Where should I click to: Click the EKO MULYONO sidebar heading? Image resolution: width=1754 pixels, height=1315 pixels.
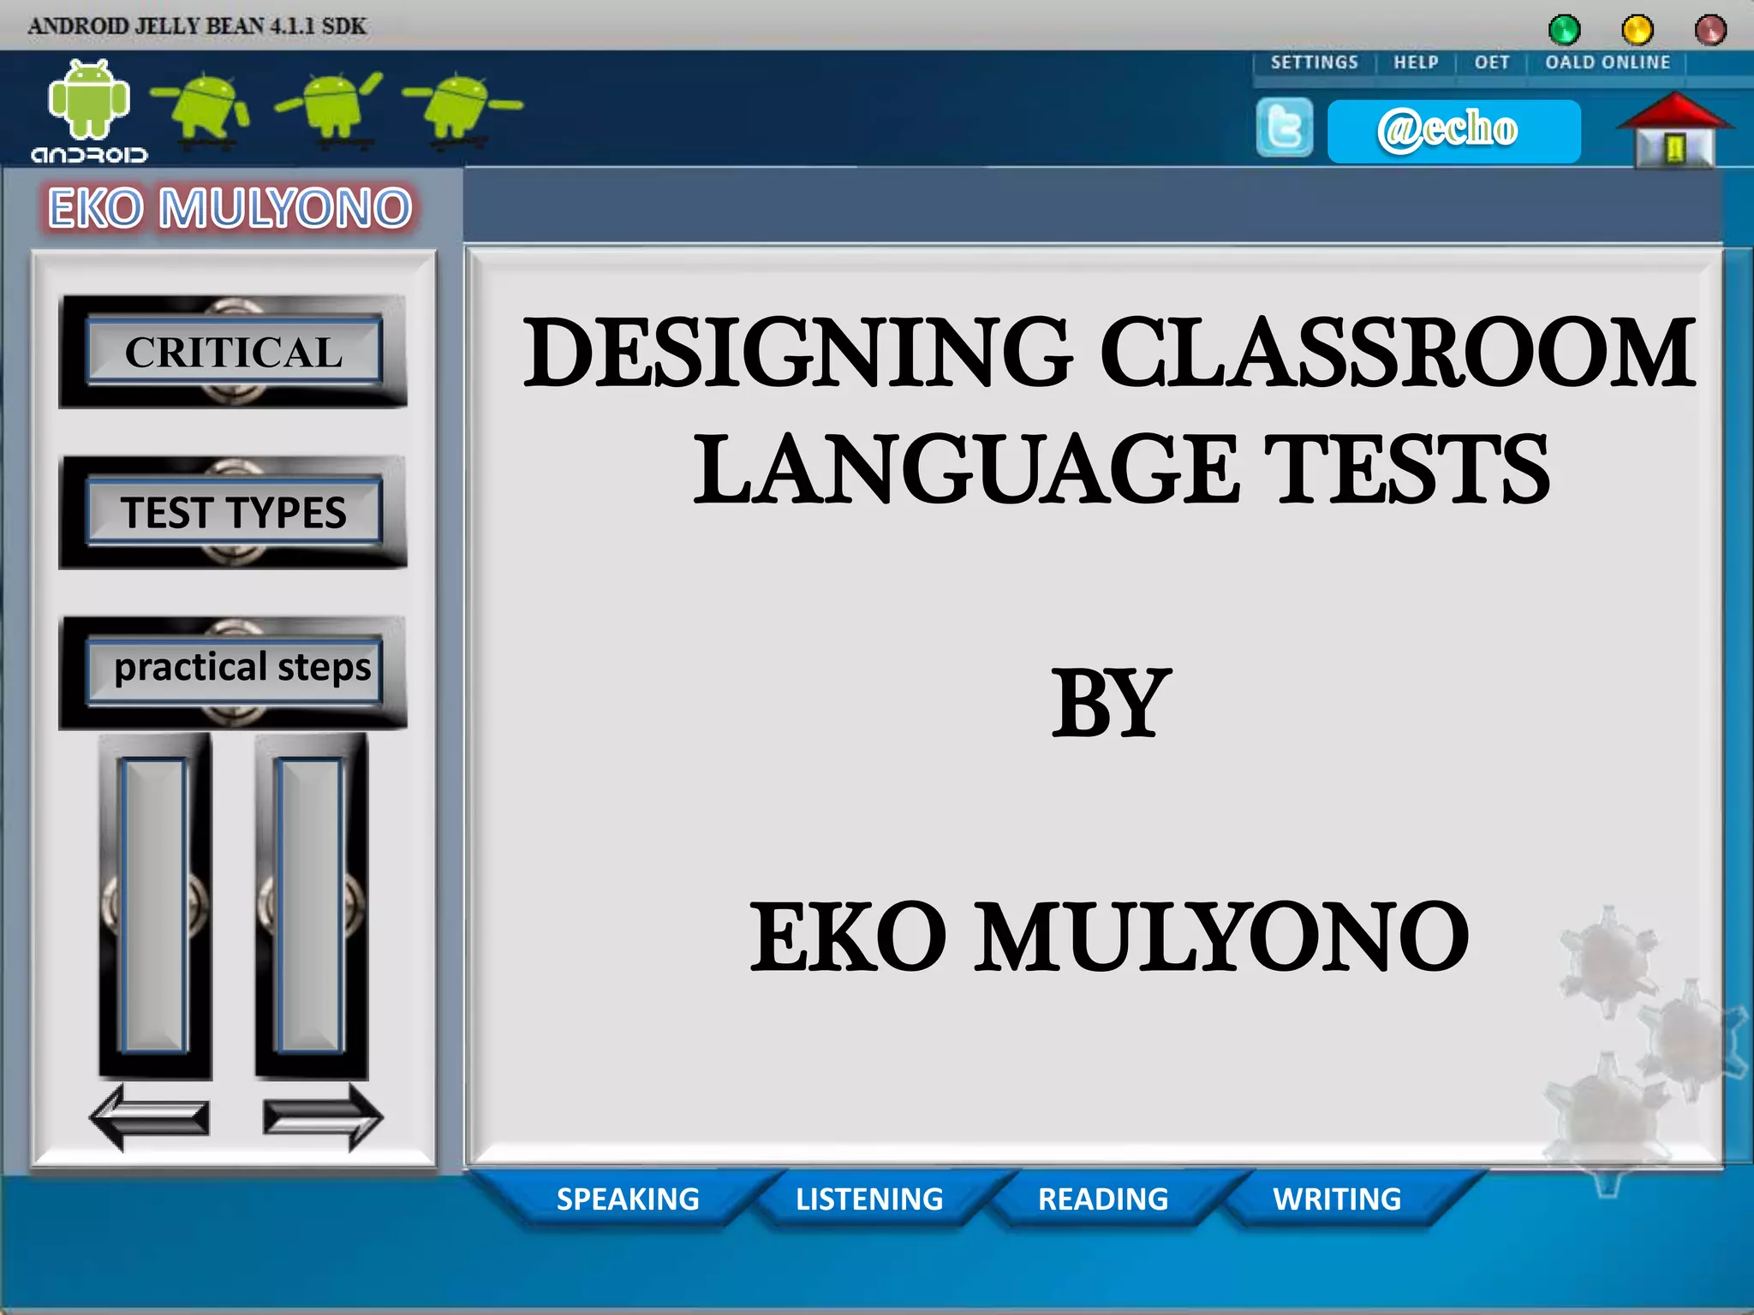(x=230, y=208)
